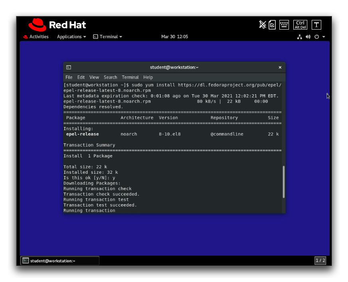Click the 1 / 2 workspace switcher
The height and width of the screenshot is (282, 348).
(x=320, y=260)
